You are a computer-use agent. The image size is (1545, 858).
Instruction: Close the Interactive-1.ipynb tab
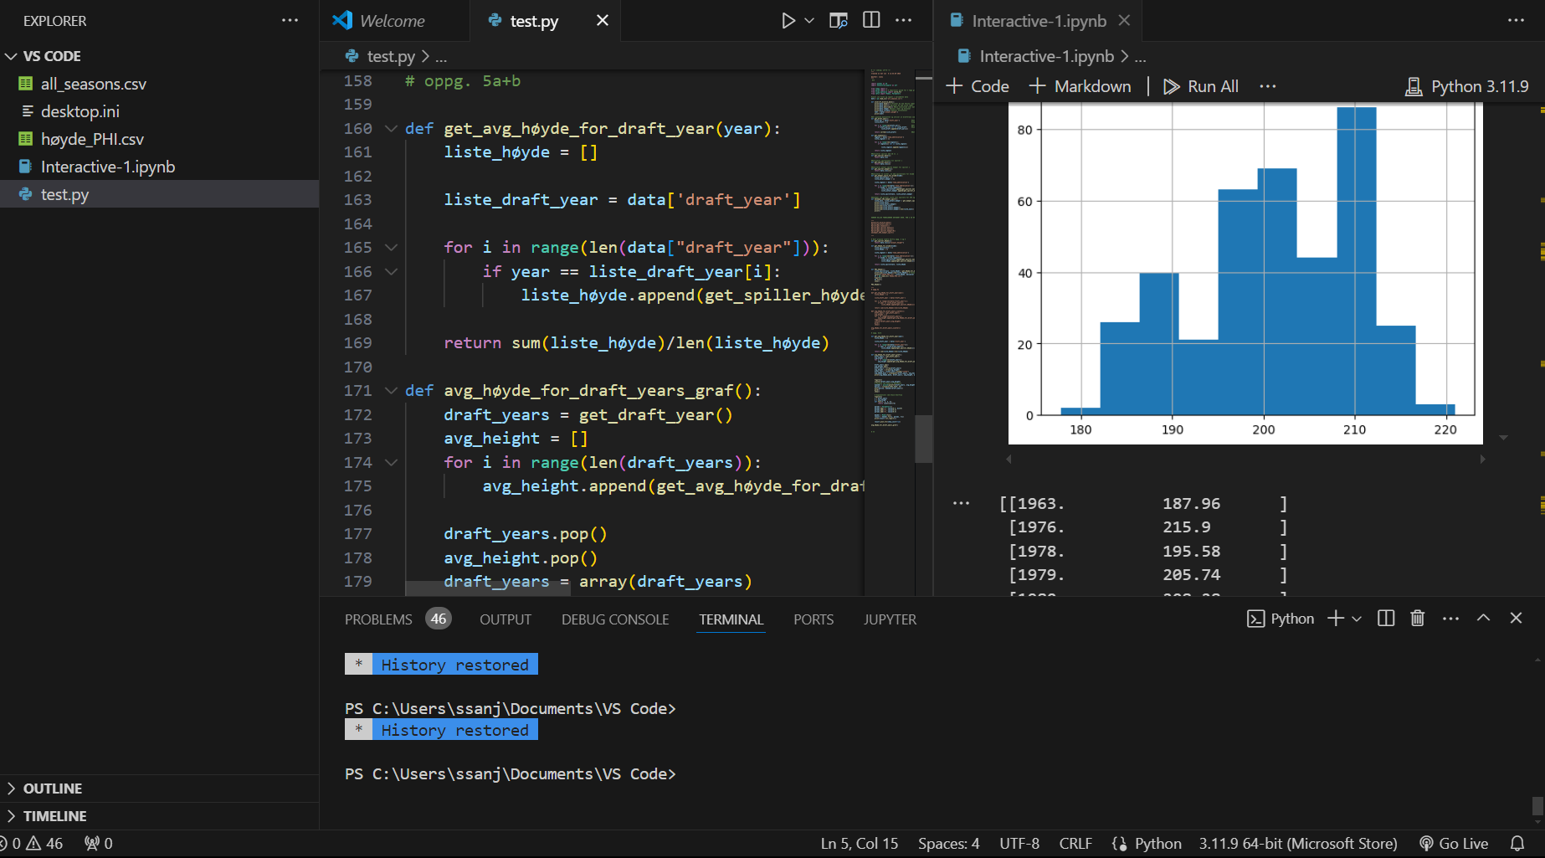(1125, 21)
